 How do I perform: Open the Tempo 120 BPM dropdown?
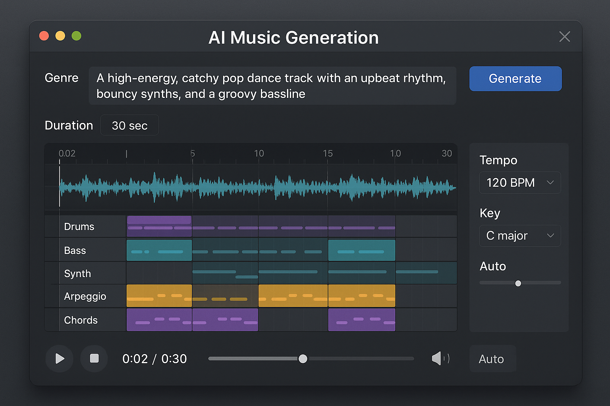pos(520,182)
